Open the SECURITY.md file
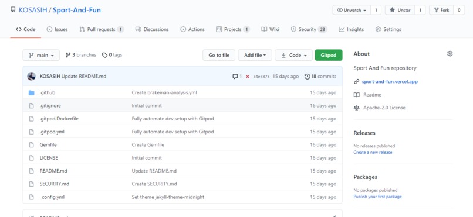 coord(55,184)
